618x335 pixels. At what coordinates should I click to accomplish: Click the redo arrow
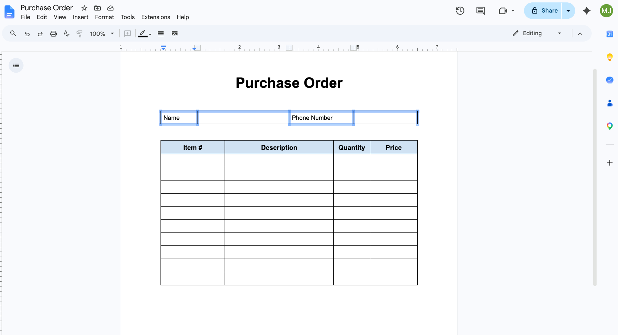tap(40, 34)
